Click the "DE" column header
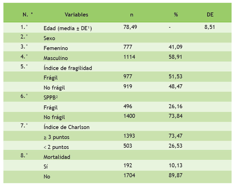 pos(210,15)
